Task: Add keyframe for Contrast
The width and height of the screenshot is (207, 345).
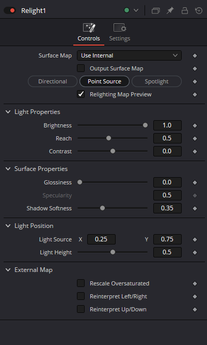Action: pos(195,152)
